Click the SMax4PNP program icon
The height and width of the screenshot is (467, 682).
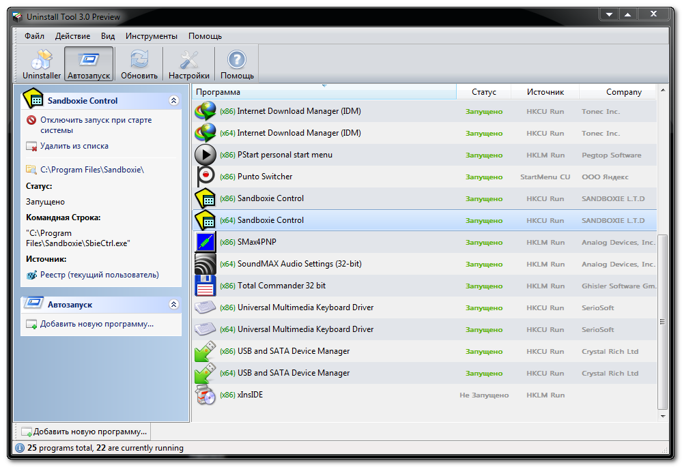click(x=205, y=242)
